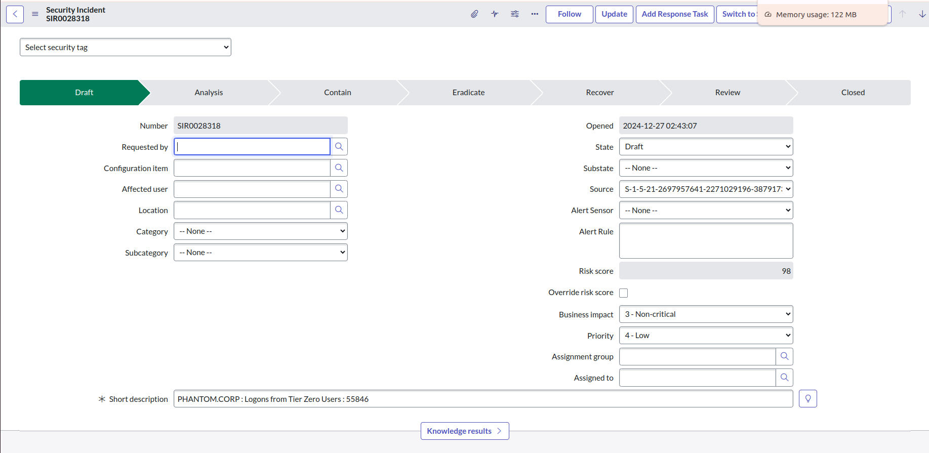Toggle the activity stream icon
The image size is (929, 453).
pos(495,14)
